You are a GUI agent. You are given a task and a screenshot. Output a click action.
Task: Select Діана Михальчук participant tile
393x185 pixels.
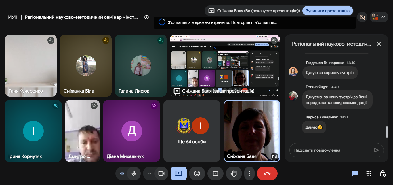131,131
